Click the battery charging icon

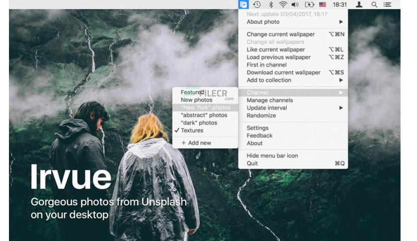click(309, 4)
